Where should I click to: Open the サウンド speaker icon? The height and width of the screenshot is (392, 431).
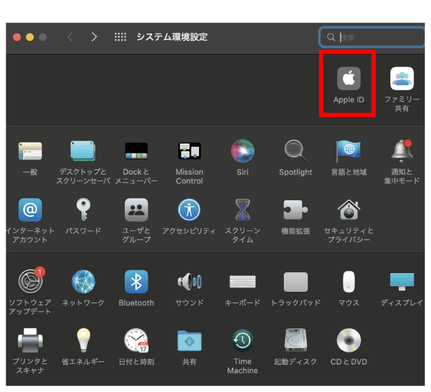point(189,281)
